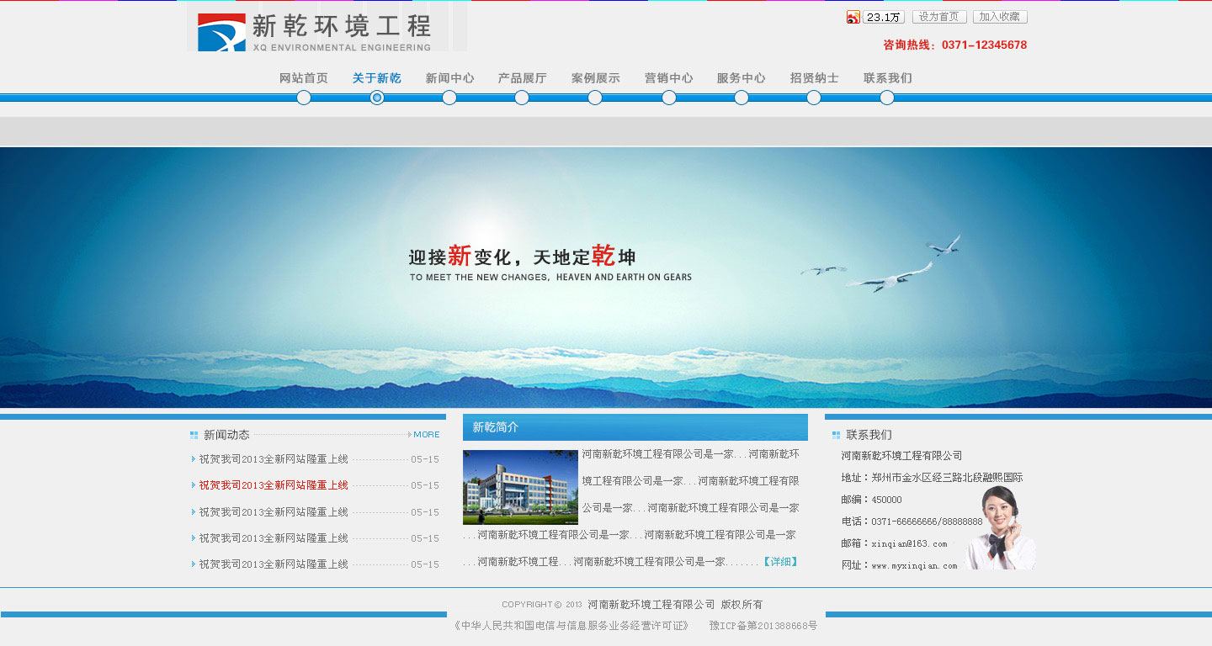Viewport: 1212px width, 646px height.
Task: Open the 网站首页 menu item
Action: click(304, 78)
